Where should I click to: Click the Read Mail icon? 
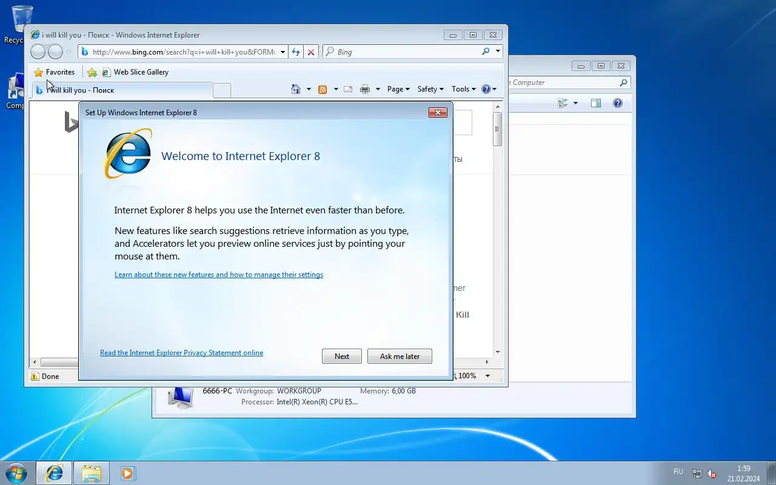coord(348,89)
